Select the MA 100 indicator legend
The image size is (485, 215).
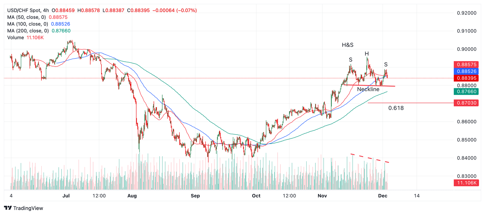pyautogui.click(x=39, y=24)
